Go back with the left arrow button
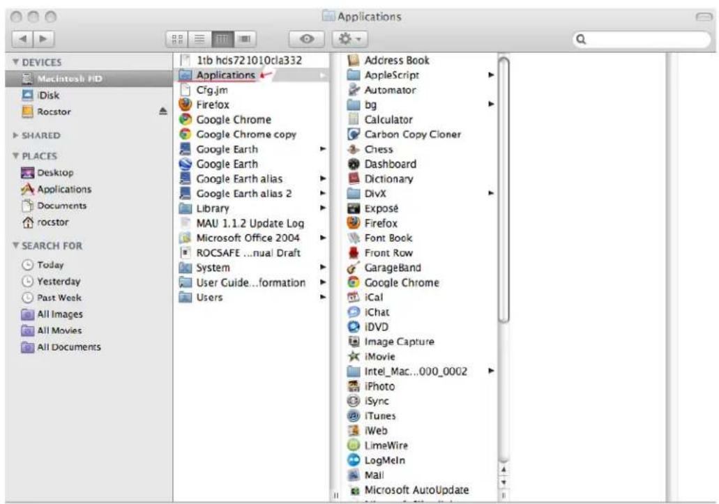 [22, 39]
